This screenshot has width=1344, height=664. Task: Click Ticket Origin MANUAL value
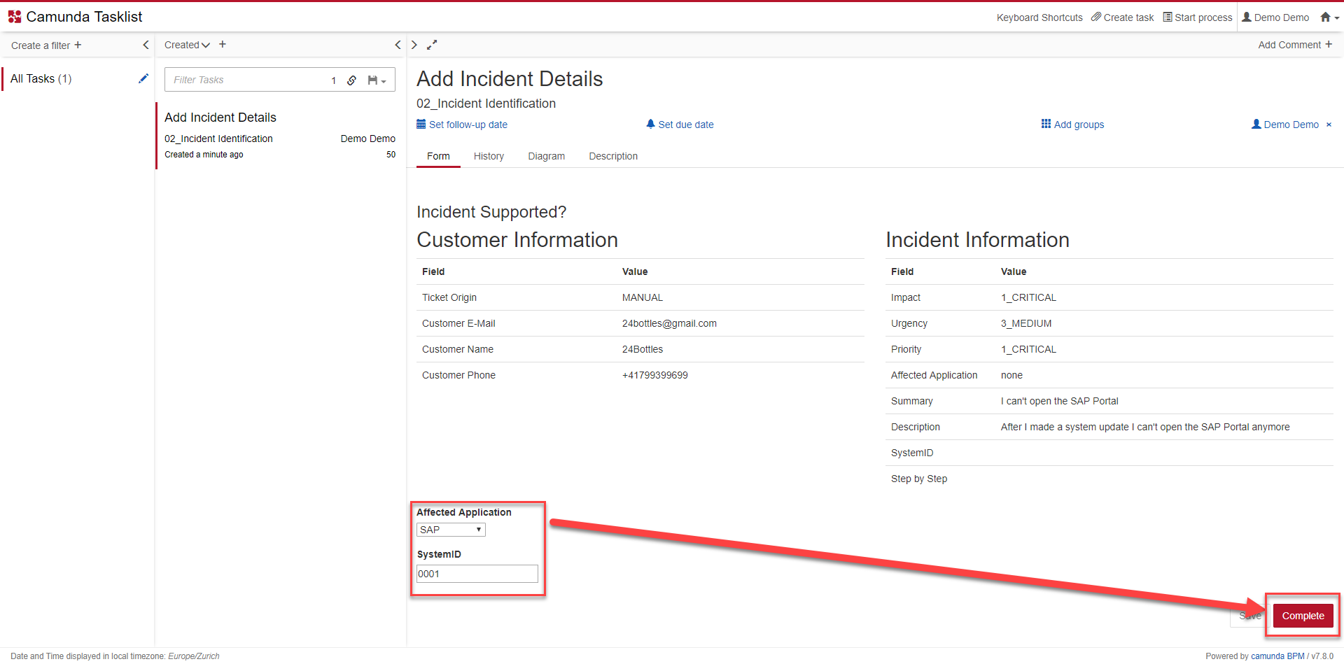click(x=642, y=297)
